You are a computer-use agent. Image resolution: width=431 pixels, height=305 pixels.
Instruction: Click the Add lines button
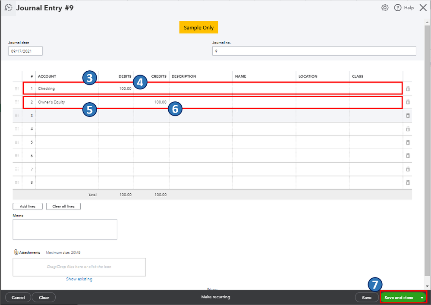28,206
